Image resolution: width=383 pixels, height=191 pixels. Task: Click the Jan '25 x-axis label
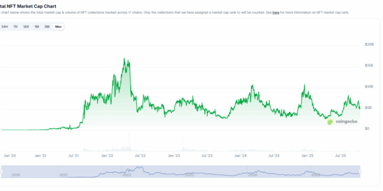(x=307, y=156)
